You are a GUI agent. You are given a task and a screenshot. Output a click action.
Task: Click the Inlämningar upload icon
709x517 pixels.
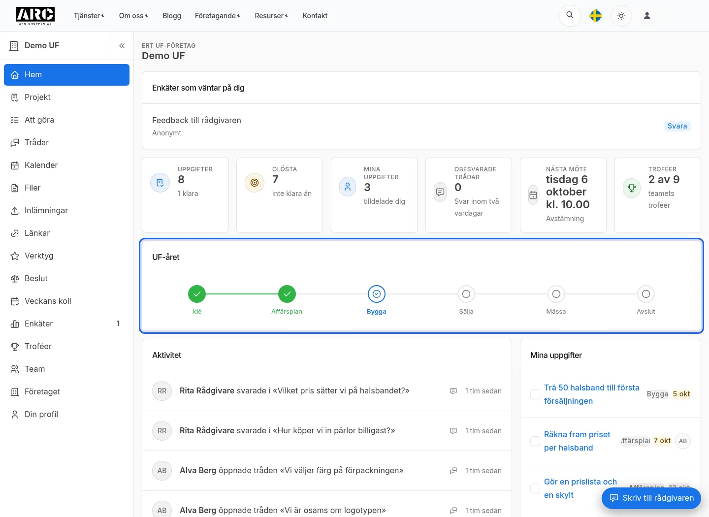click(x=15, y=211)
